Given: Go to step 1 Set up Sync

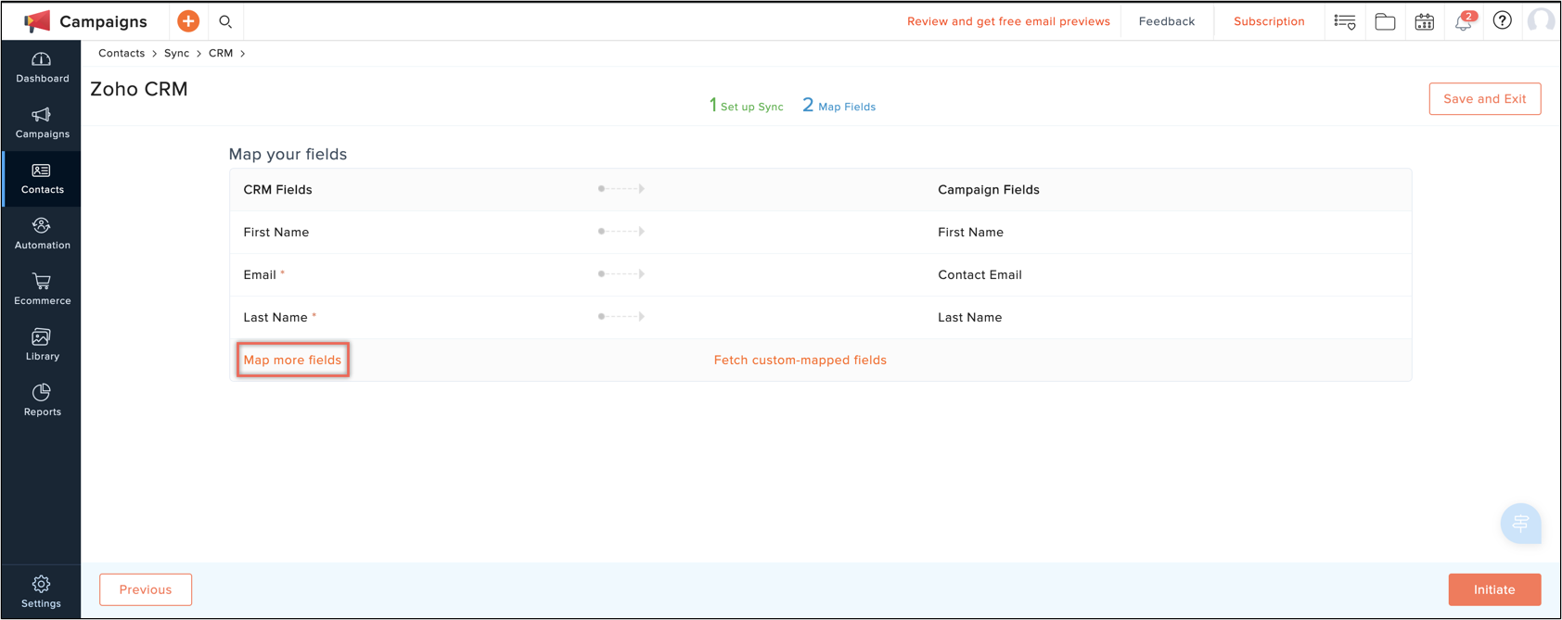Looking at the screenshot, I should pos(746,106).
